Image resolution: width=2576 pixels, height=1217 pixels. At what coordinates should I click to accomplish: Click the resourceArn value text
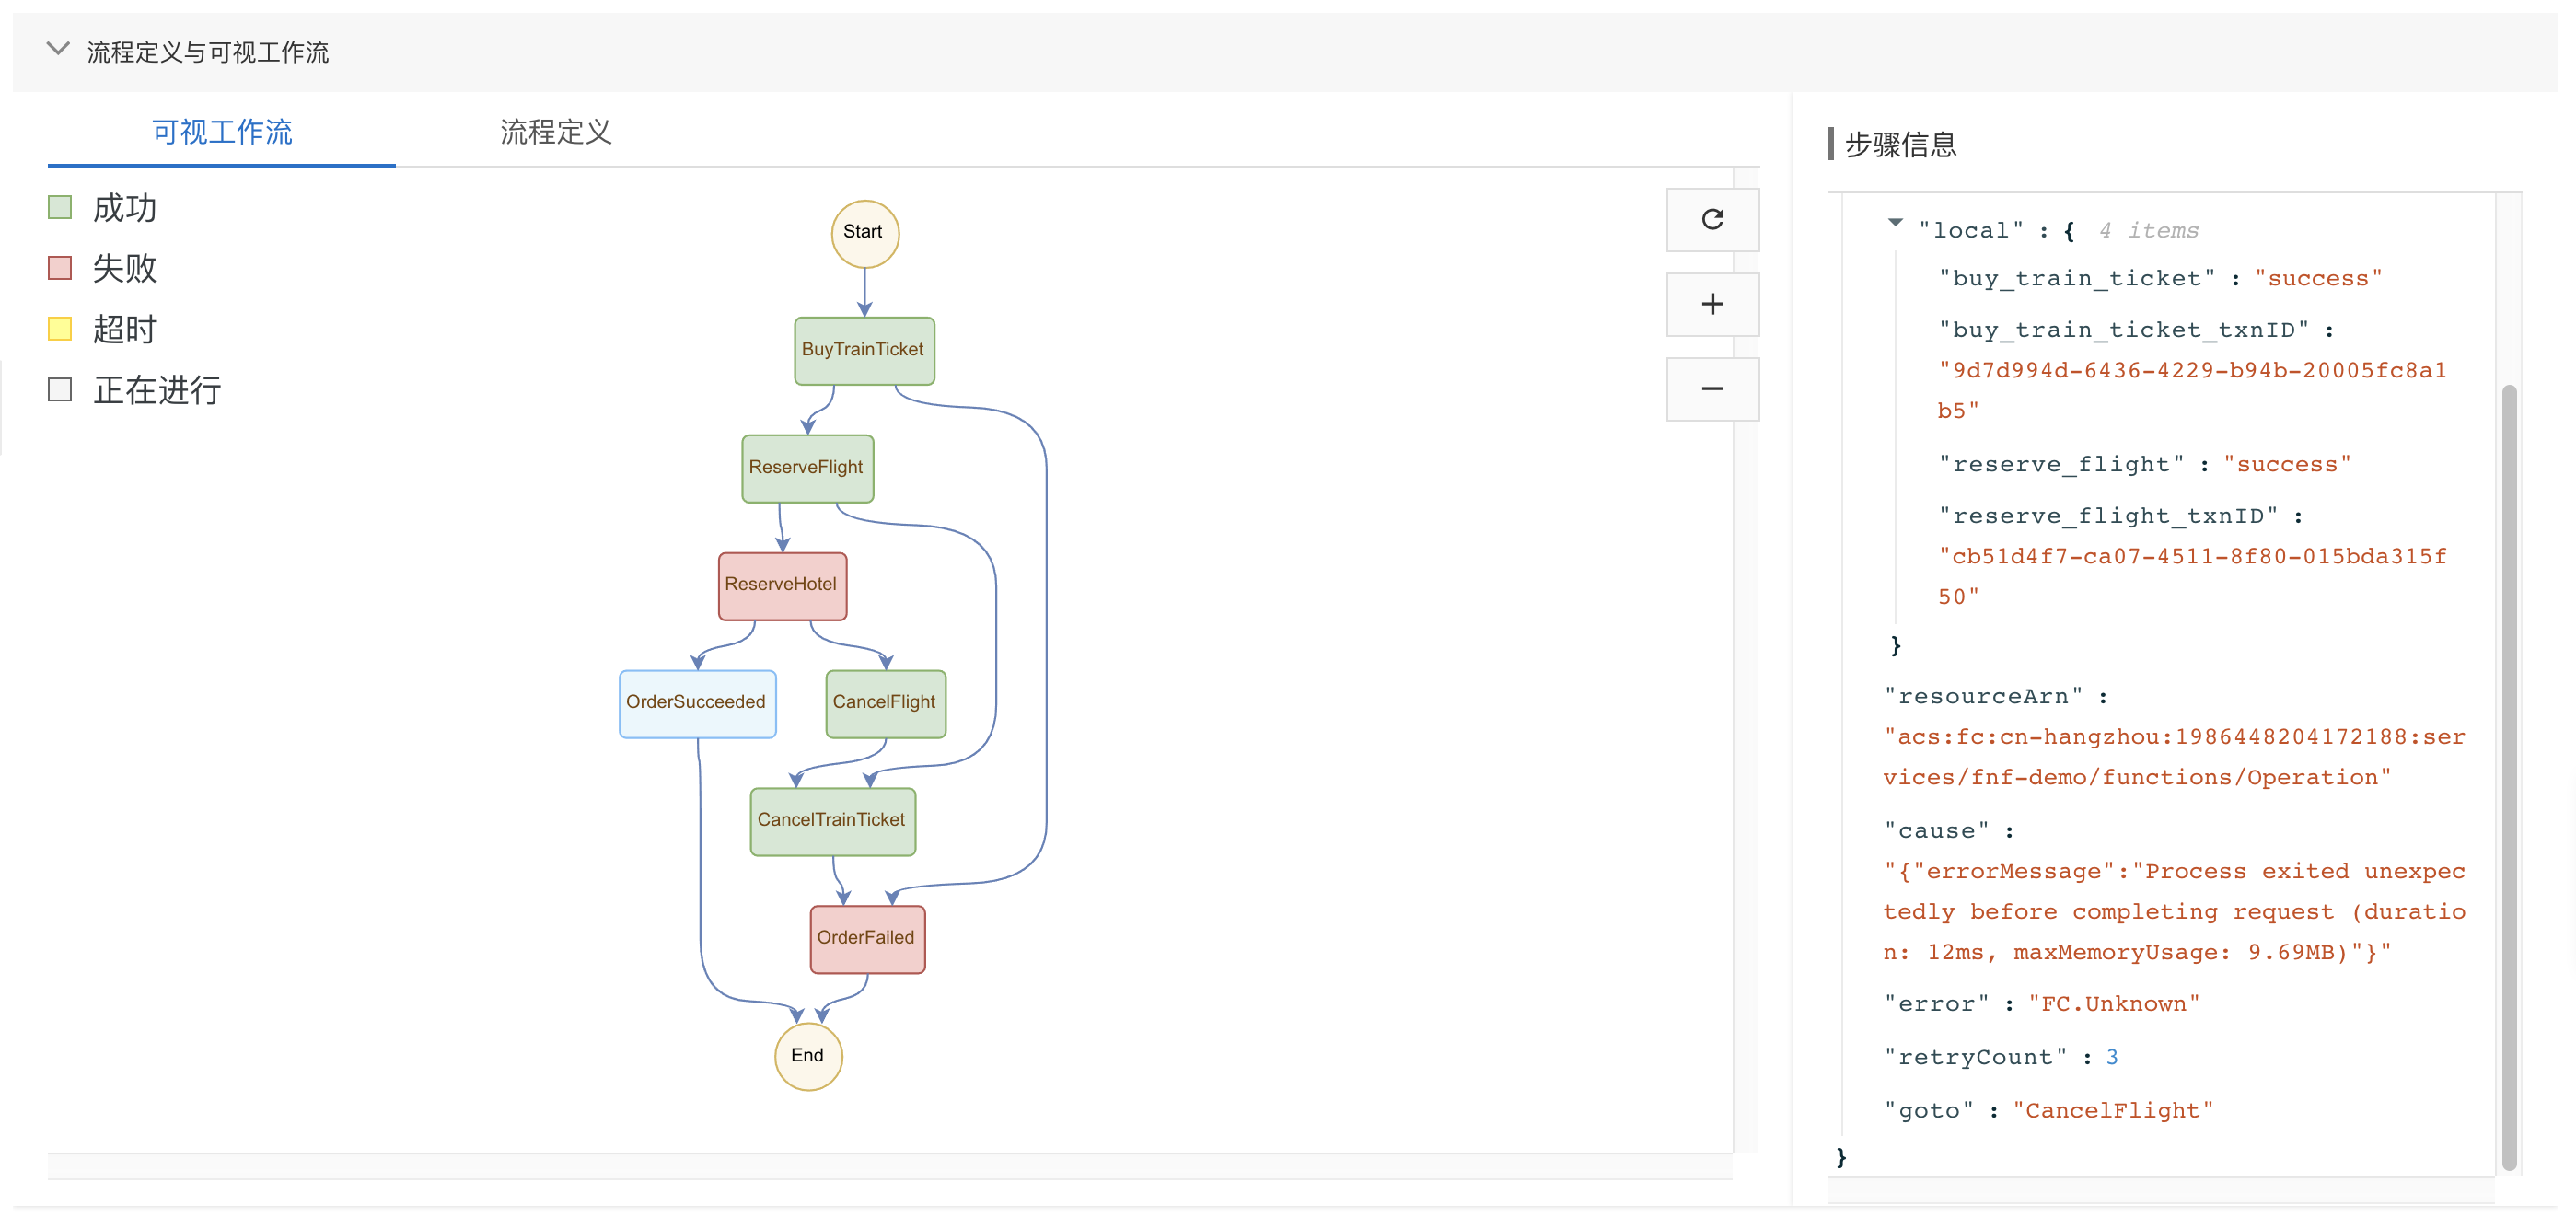click(x=2173, y=757)
